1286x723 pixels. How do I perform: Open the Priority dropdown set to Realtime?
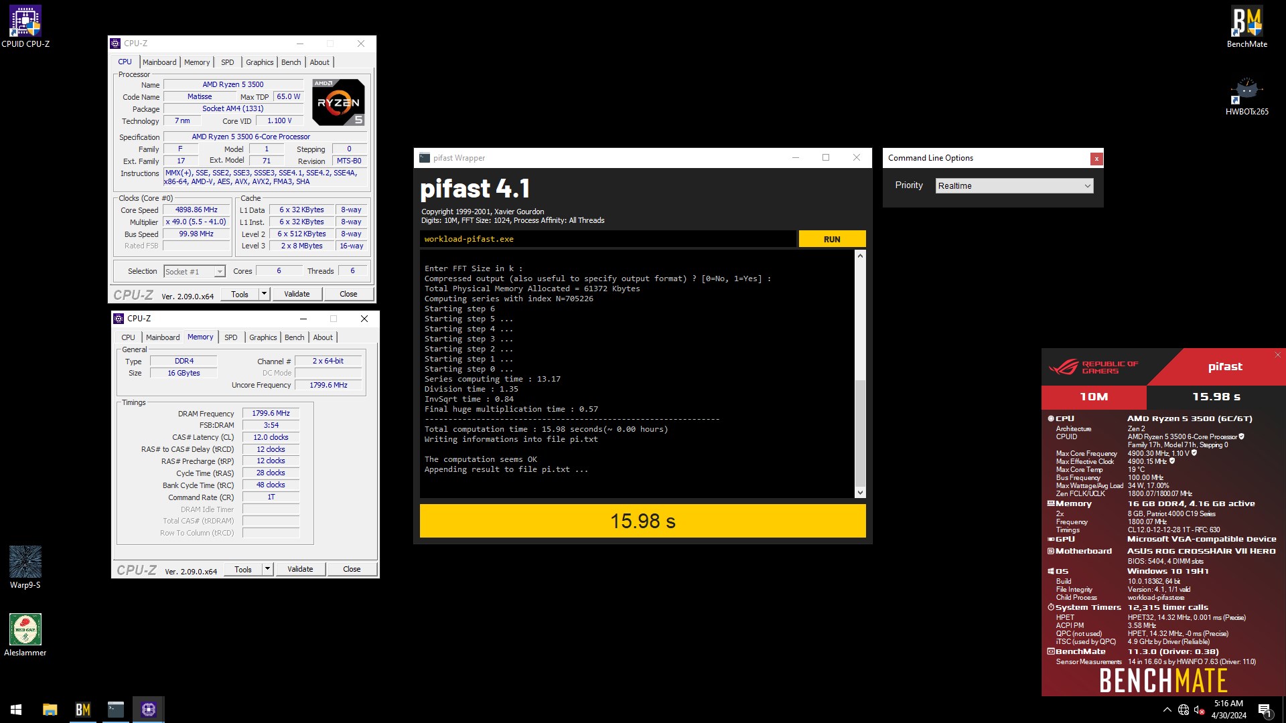tap(1014, 186)
